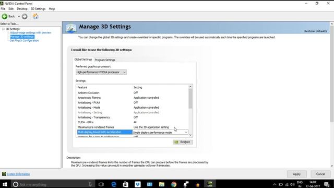
Task: Click main page scrollbar down arrow
Action: pyautogui.click(x=332, y=166)
